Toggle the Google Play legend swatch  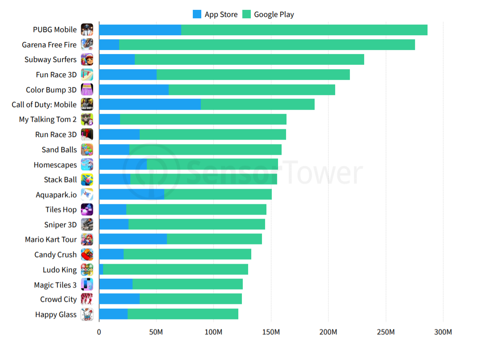point(246,14)
